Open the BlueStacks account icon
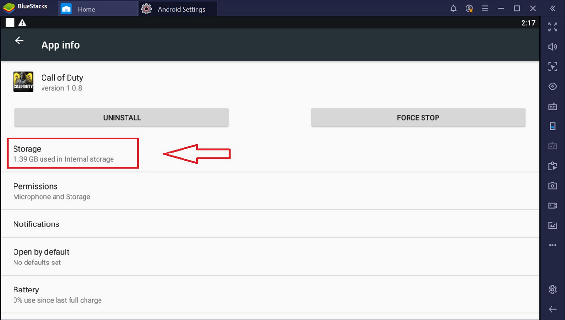Image resolution: width=565 pixels, height=320 pixels. (x=469, y=9)
